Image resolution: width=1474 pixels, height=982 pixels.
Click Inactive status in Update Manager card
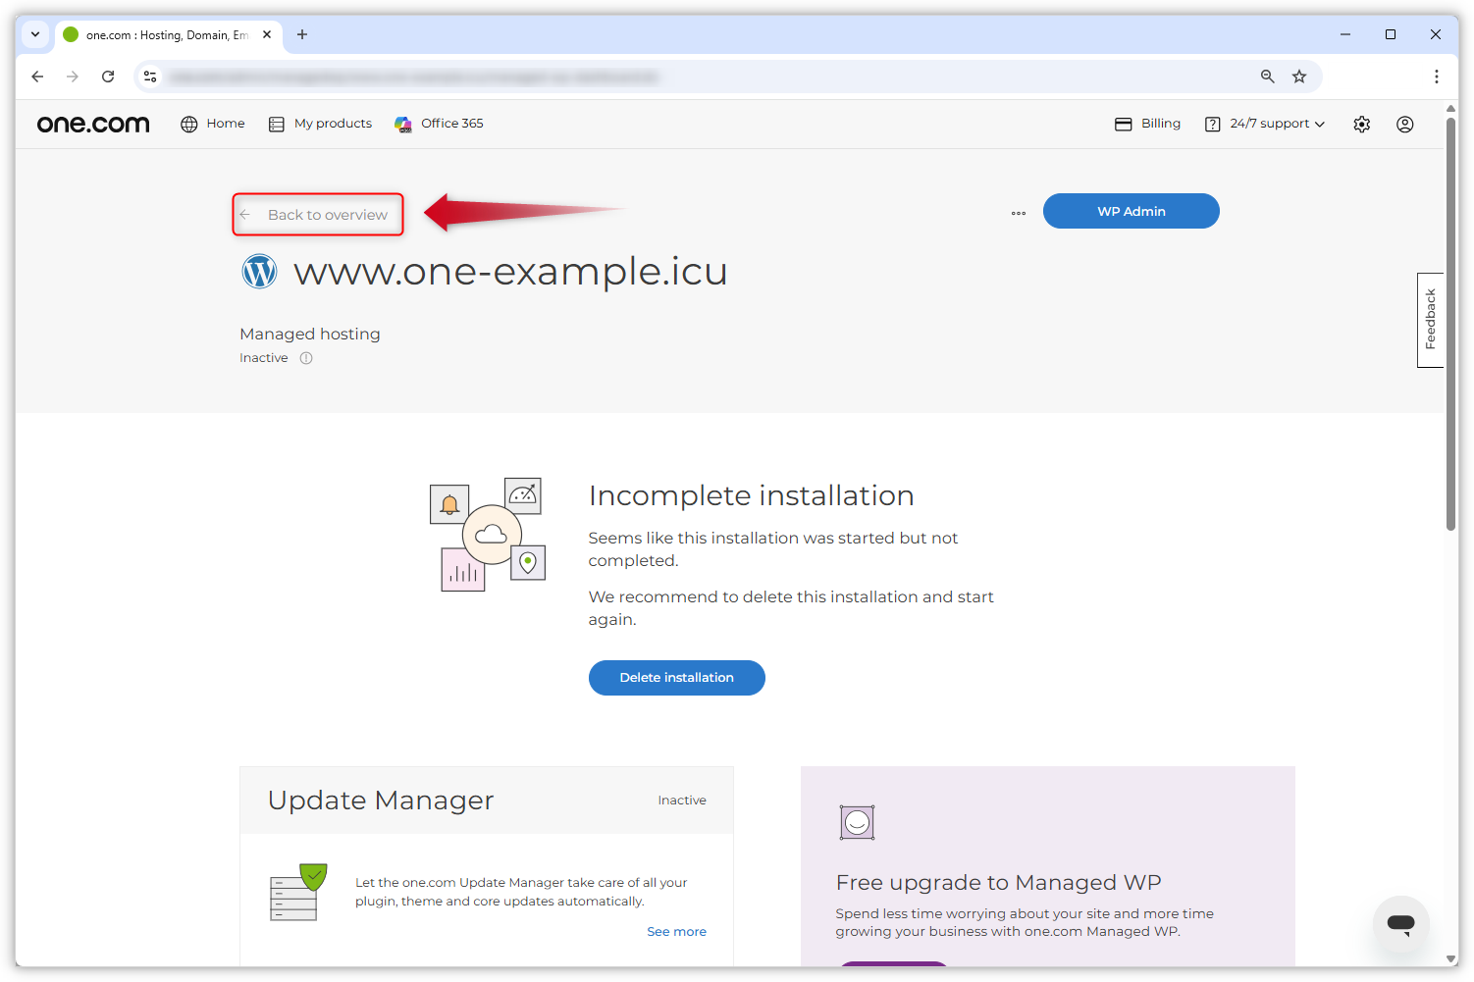tap(682, 801)
